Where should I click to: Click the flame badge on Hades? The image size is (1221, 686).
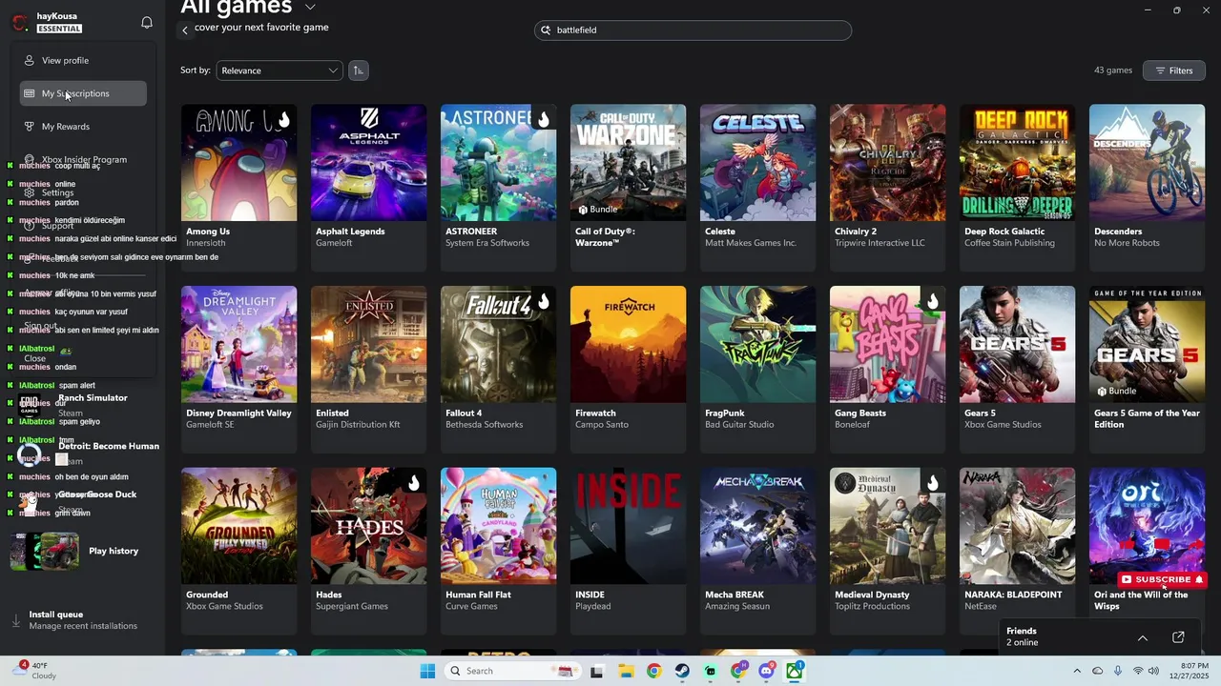(413, 482)
